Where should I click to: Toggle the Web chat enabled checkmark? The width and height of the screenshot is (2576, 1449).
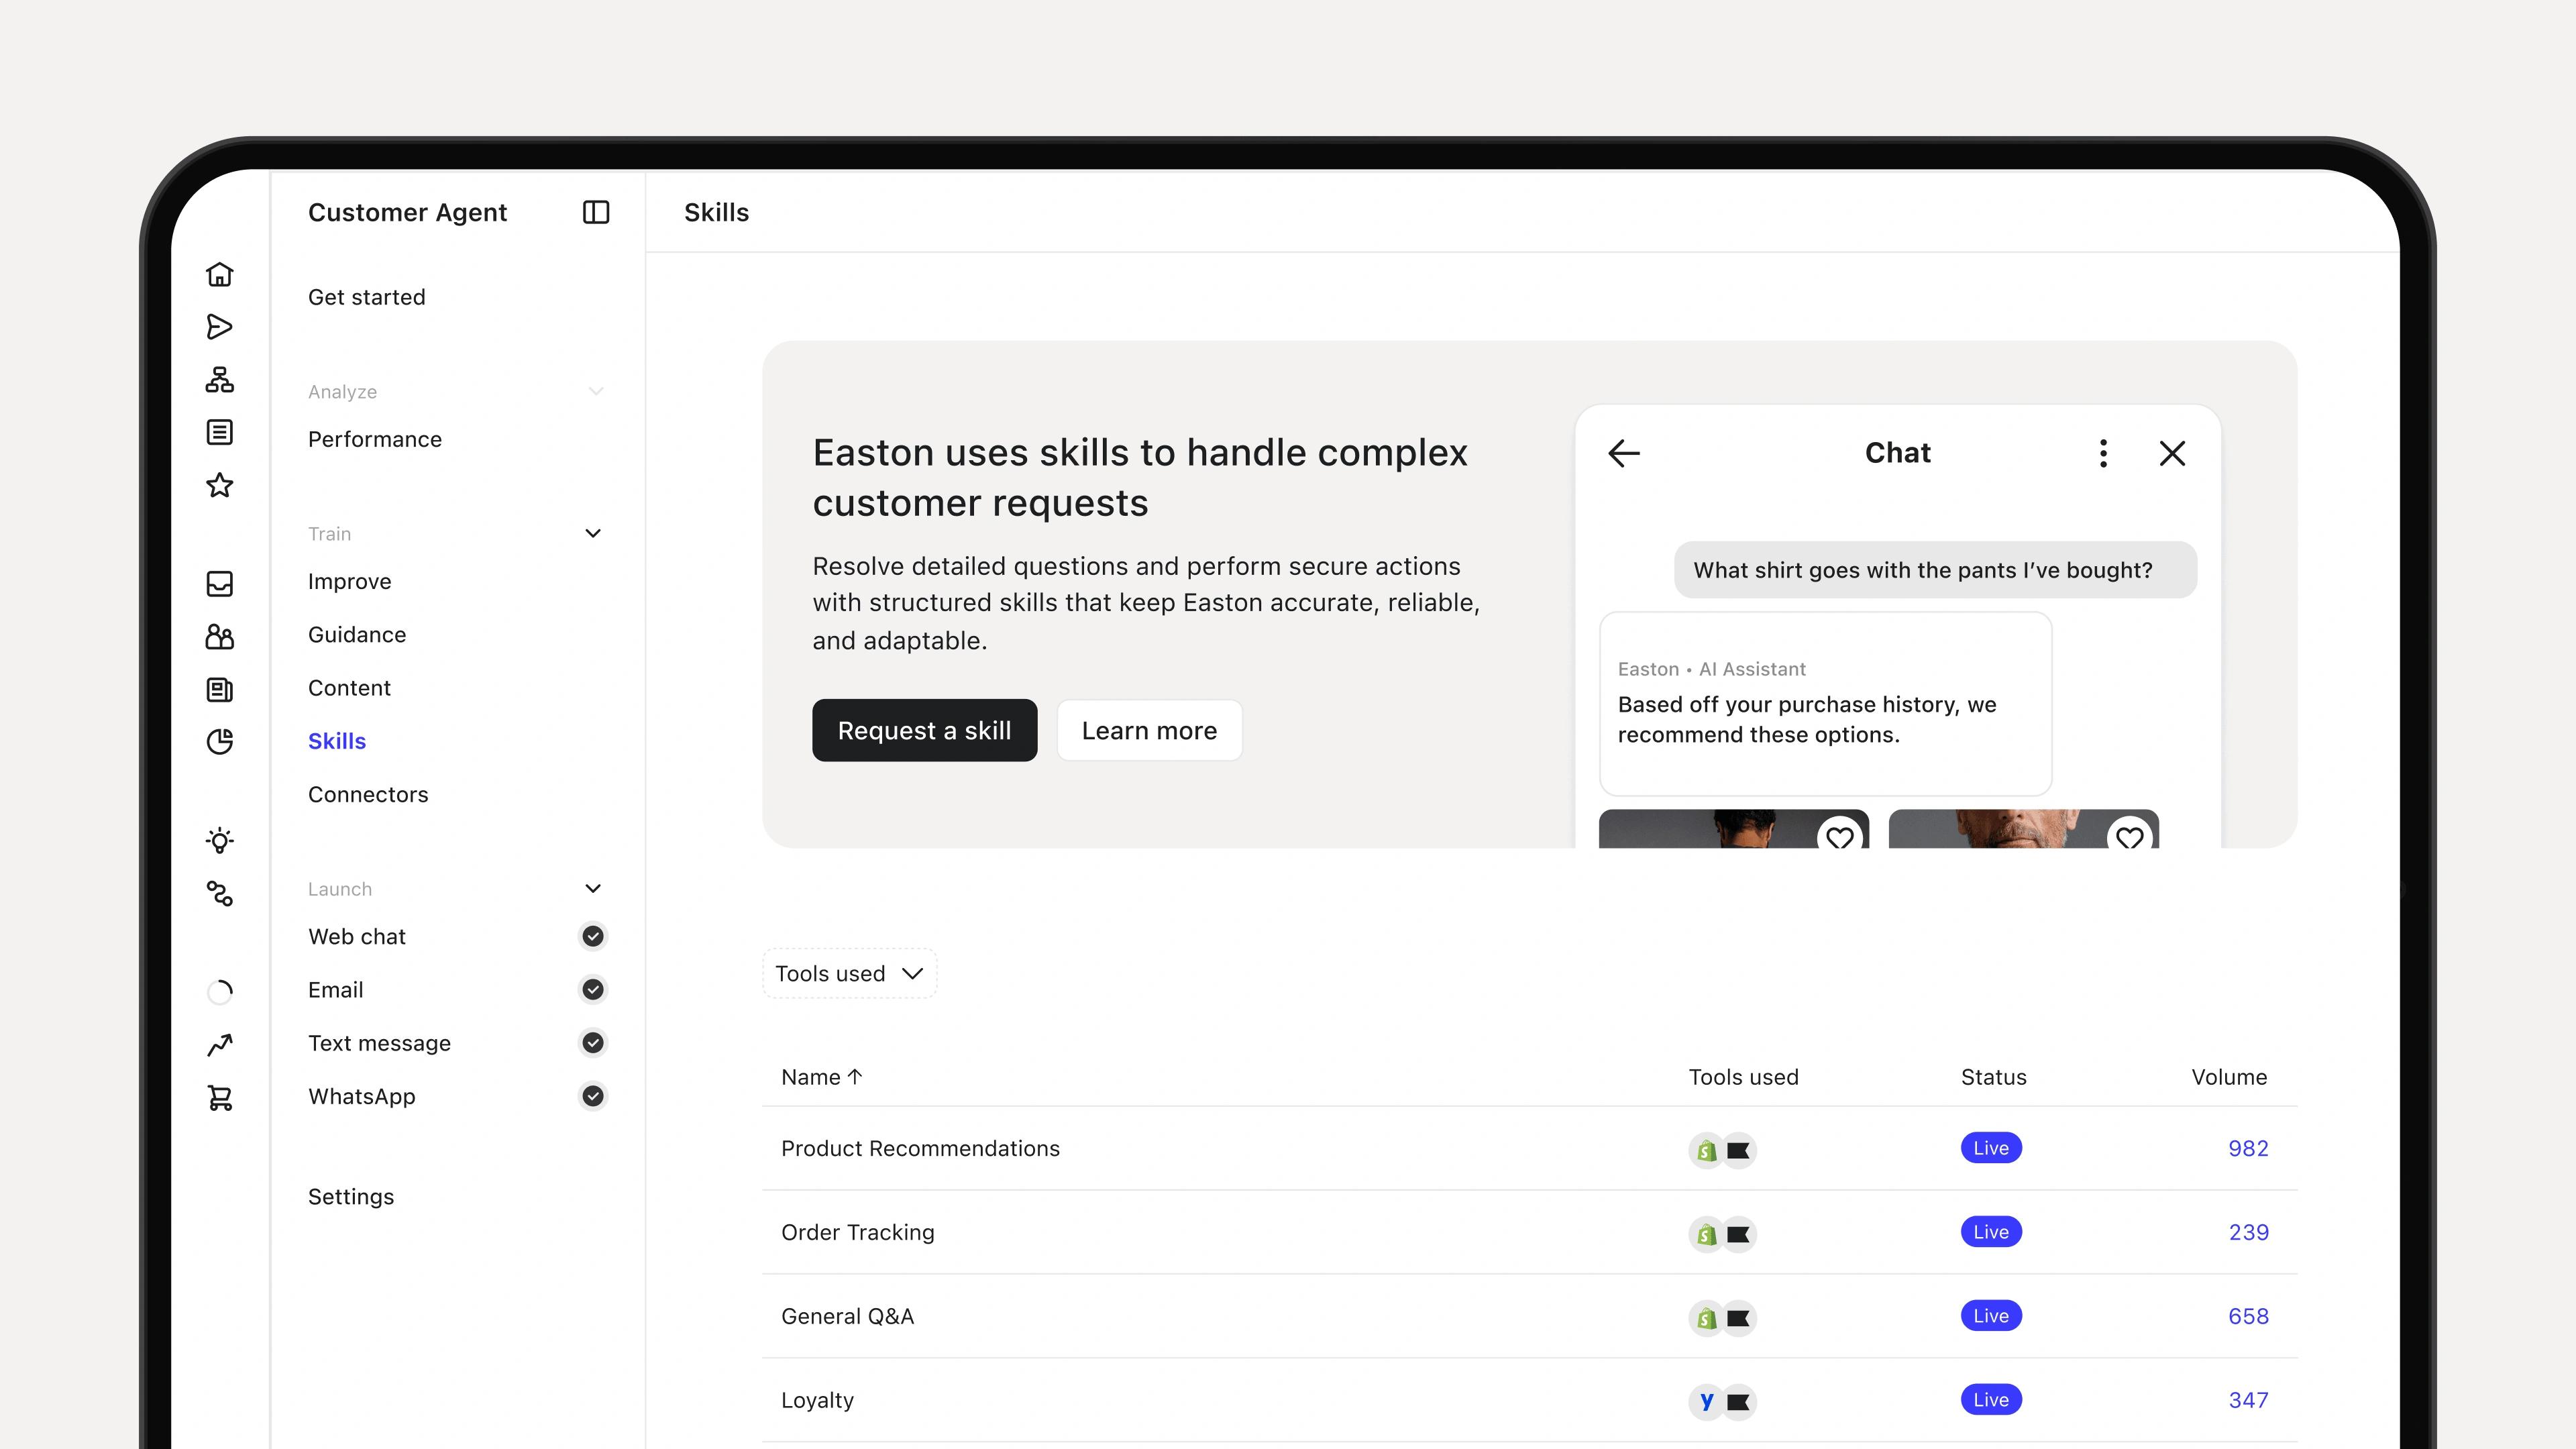coord(593,936)
